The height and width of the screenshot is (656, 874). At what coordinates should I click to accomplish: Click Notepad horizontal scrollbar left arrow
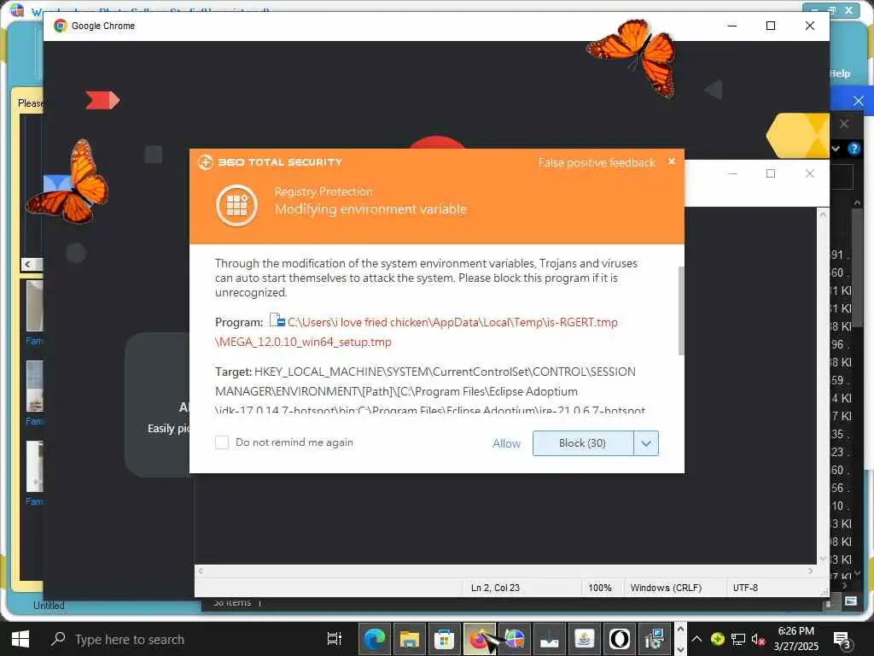pyautogui.click(x=201, y=571)
